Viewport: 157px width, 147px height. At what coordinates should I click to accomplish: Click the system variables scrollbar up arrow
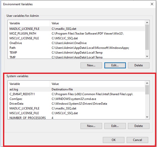(147, 83)
